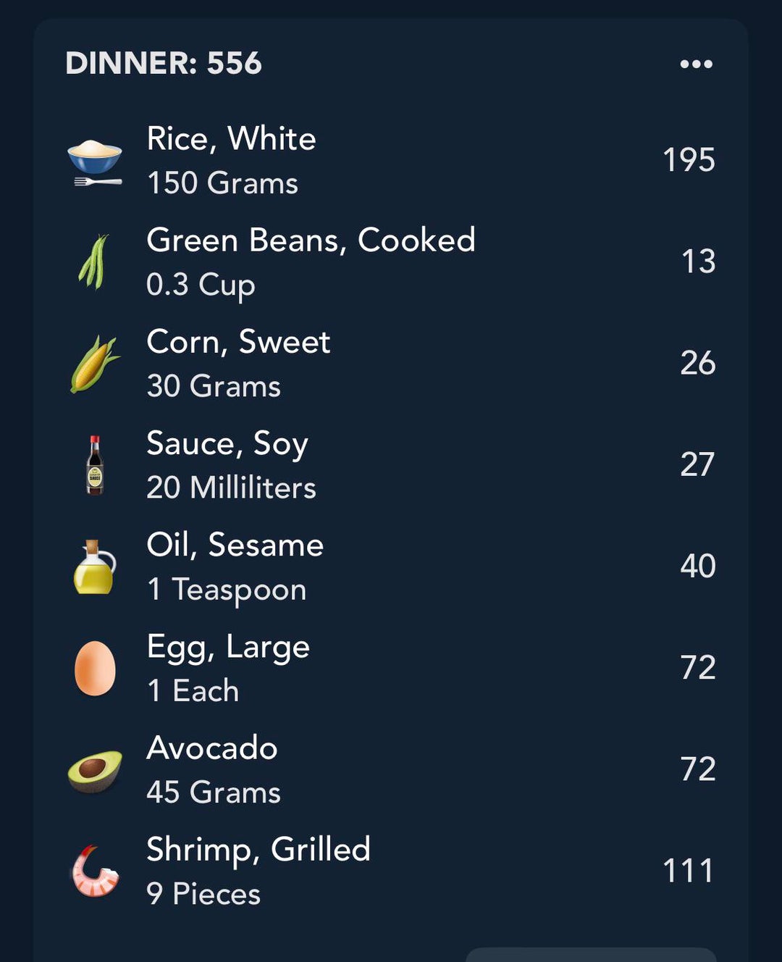Select the Sauce, Soy food name
Viewport: 782px width, 962px height.
pyautogui.click(x=227, y=443)
